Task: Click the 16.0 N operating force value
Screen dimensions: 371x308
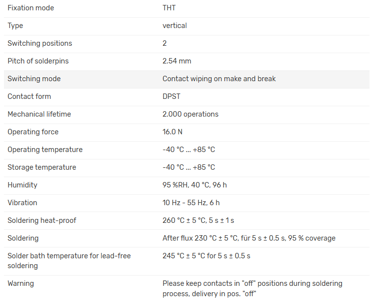Action: tap(172, 132)
